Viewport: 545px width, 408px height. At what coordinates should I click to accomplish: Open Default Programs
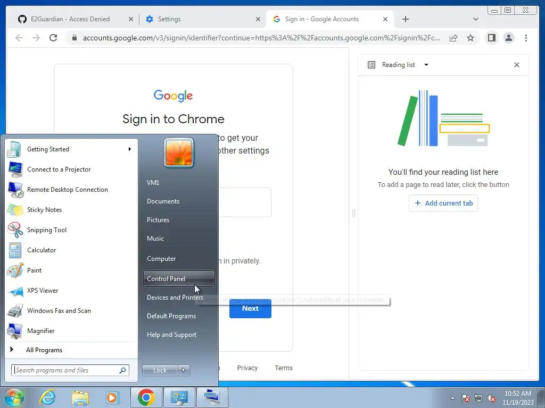(x=179, y=316)
